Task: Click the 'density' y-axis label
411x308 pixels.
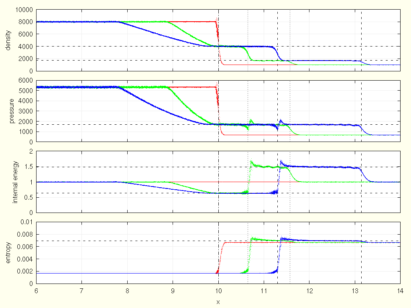Action: (x=8, y=40)
